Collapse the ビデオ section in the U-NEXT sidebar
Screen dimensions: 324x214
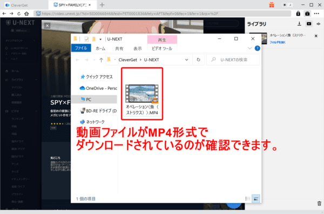36,111
